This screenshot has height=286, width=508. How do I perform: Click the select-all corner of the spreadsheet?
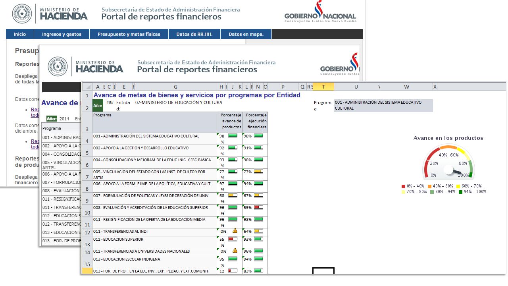coord(87,87)
